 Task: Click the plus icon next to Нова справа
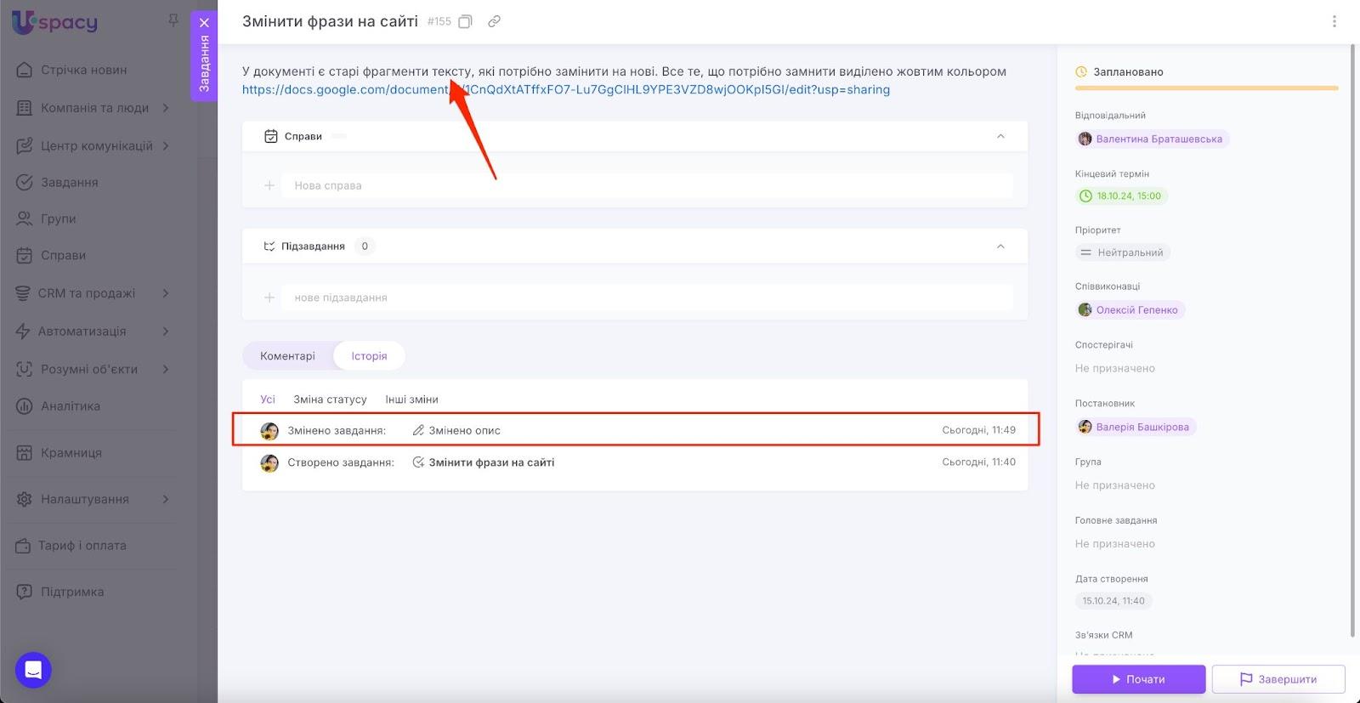coord(269,185)
